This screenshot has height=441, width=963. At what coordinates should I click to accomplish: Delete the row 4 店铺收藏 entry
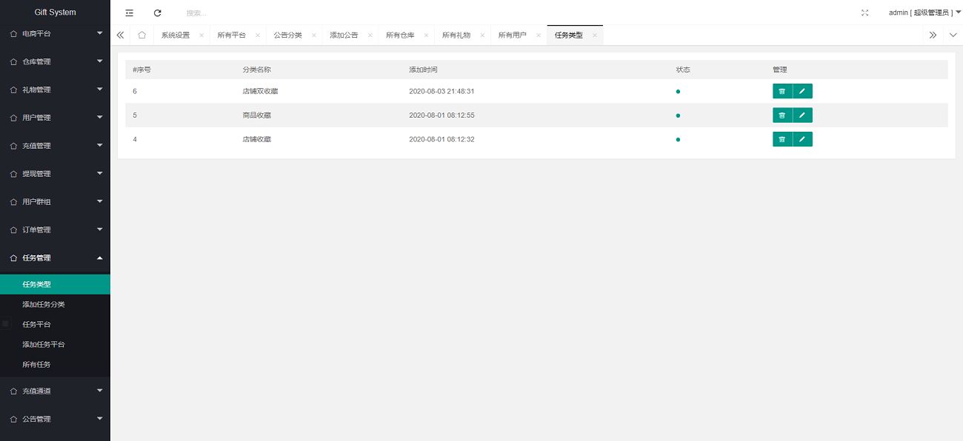(x=782, y=139)
